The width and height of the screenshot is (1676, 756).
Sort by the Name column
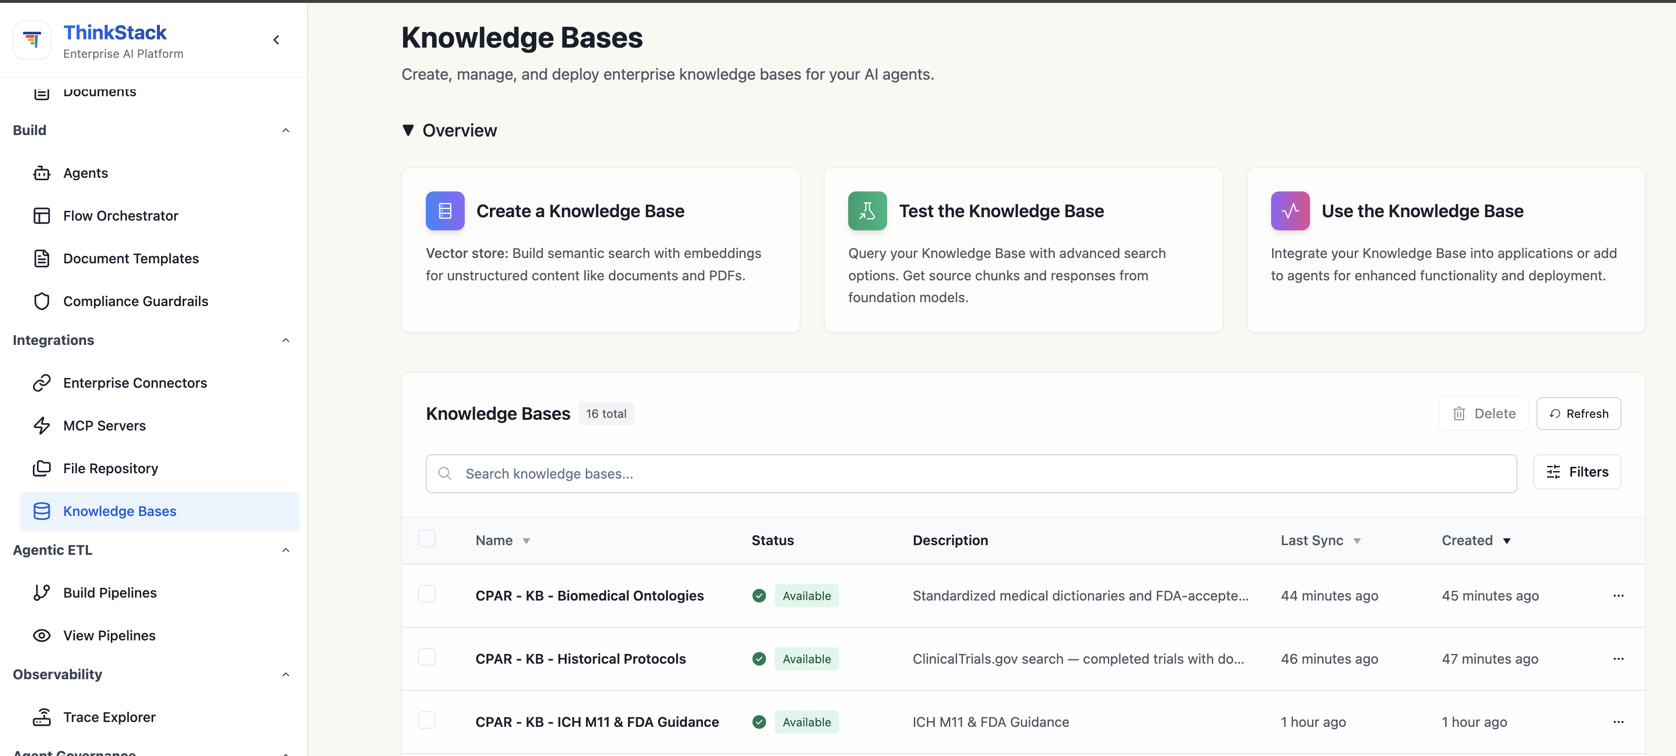click(502, 541)
